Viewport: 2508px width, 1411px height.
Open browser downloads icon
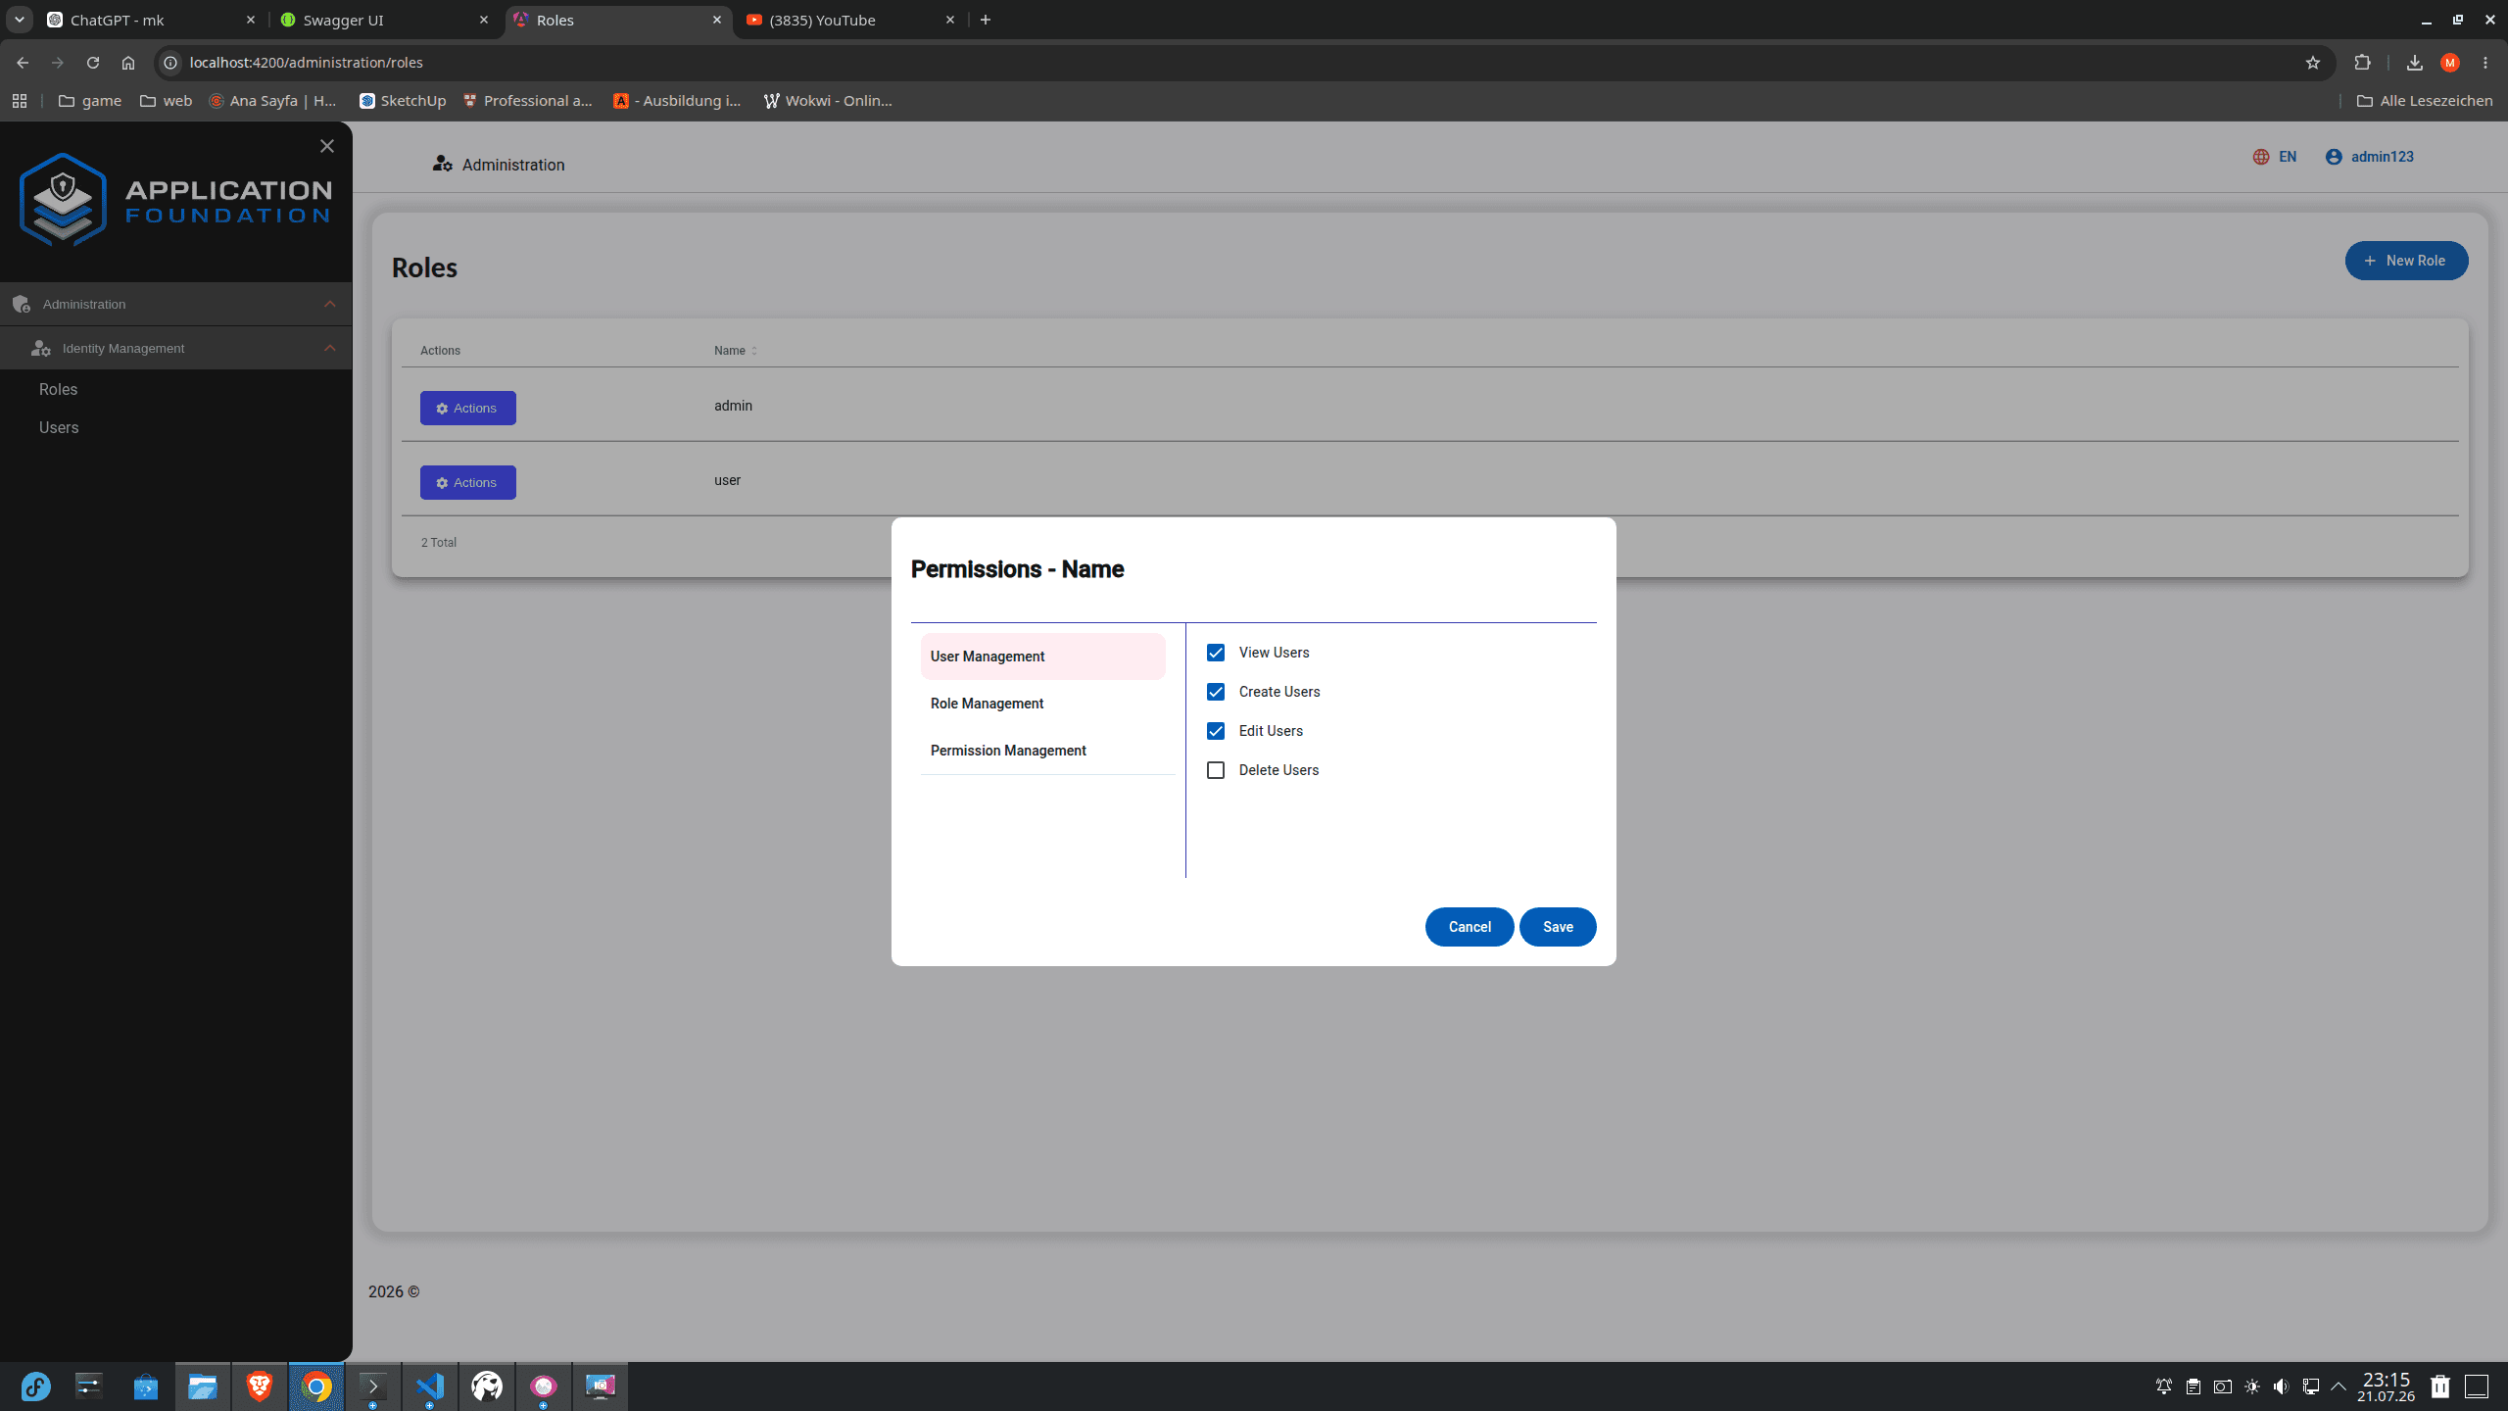pos(2415,62)
